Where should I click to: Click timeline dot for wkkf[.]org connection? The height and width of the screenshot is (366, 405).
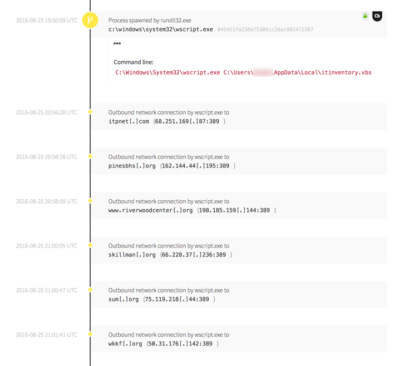[90, 334]
